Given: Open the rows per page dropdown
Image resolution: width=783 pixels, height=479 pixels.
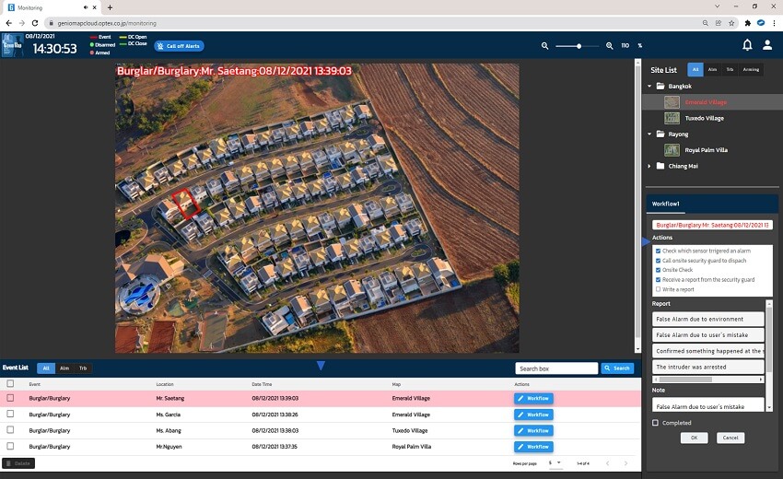Looking at the screenshot, I should 555,462.
